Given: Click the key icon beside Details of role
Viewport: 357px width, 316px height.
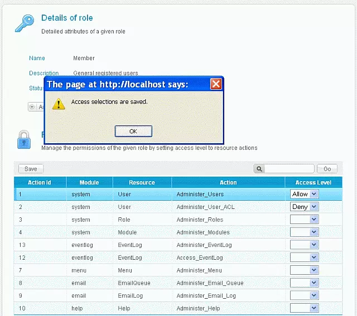Looking at the screenshot, I should (24, 23).
